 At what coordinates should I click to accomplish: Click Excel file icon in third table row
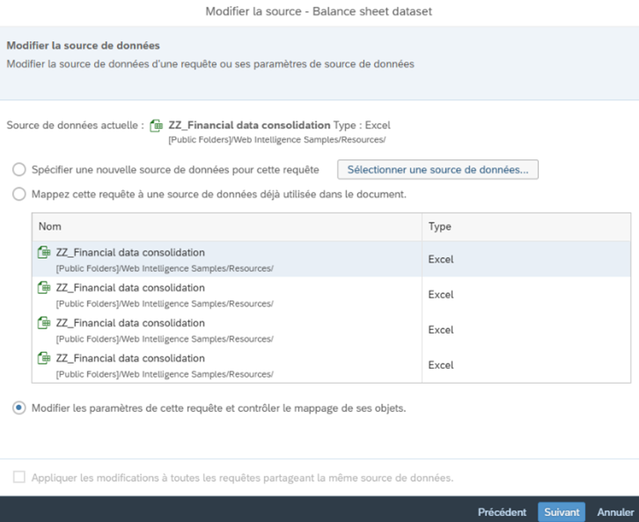(44, 323)
